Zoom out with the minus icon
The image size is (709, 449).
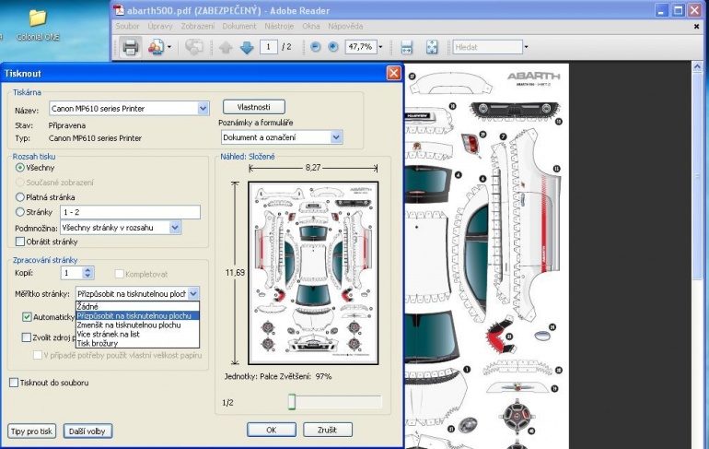click(316, 47)
